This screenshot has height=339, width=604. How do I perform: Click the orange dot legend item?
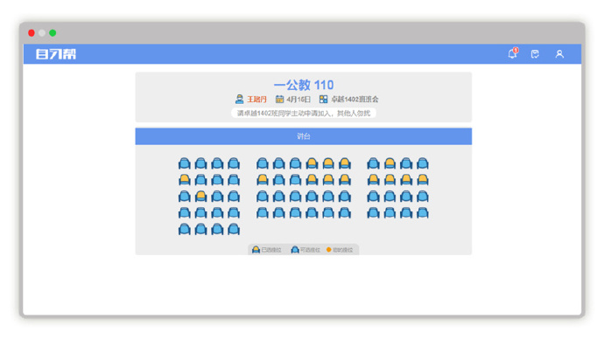point(340,250)
